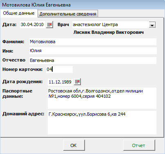Focus the Отчество field with Евгеньевна
Image resolution: width=165 pixels, height=154 pixels.
click(x=93, y=60)
